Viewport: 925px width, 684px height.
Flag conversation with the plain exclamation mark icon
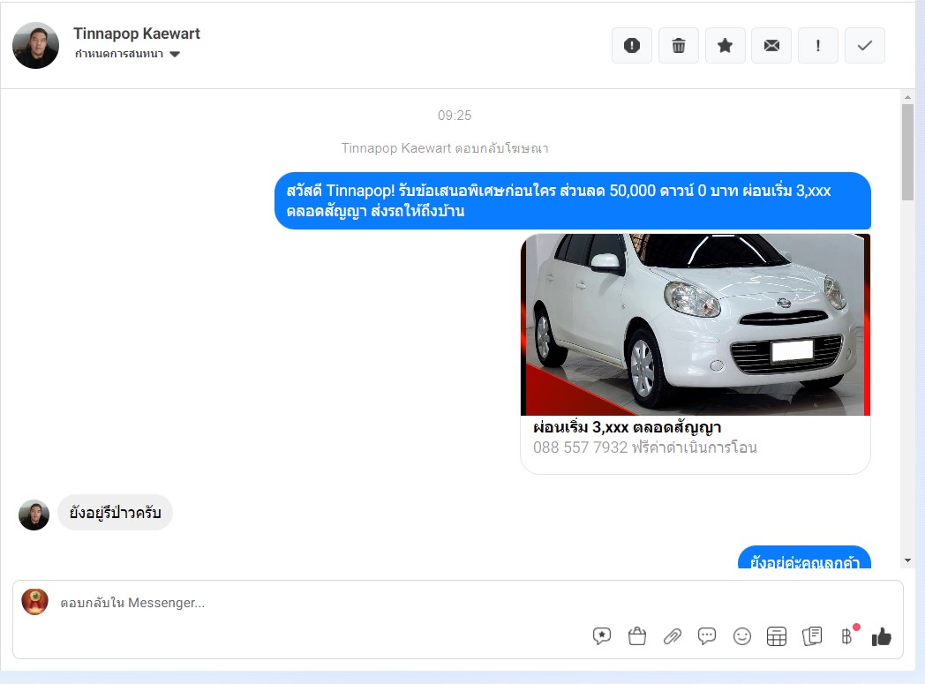click(x=818, y=45)
